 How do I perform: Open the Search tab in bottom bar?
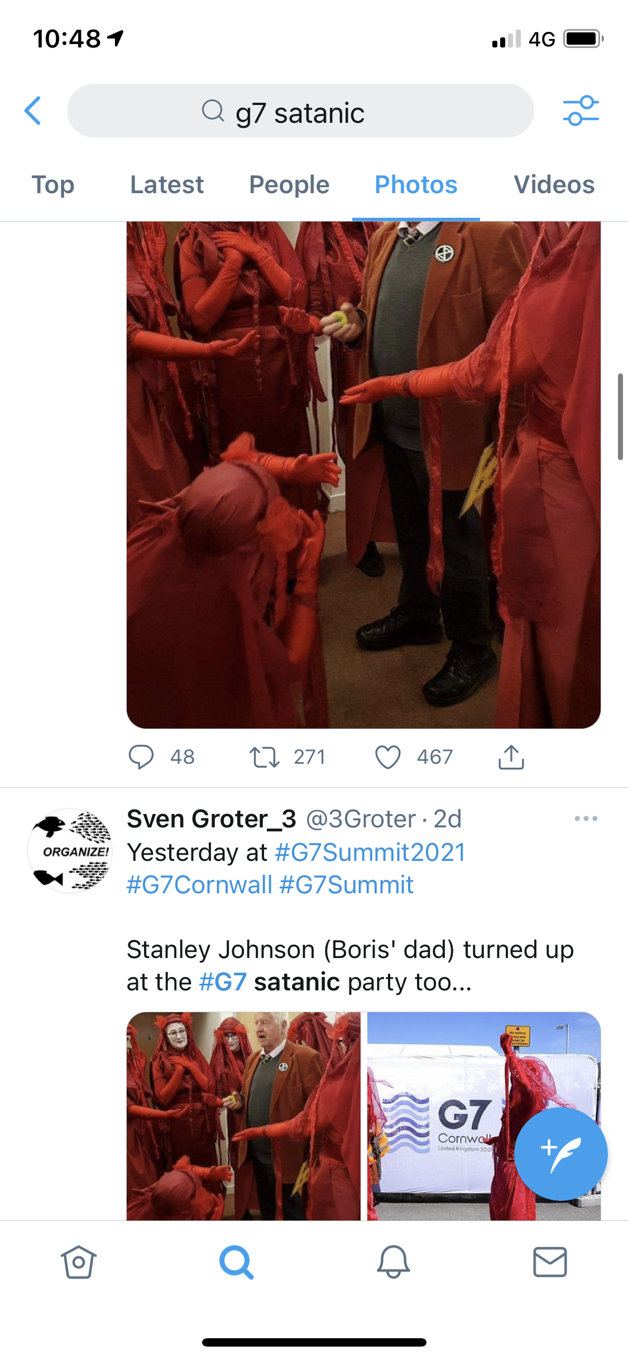[x=236, y=1262]
